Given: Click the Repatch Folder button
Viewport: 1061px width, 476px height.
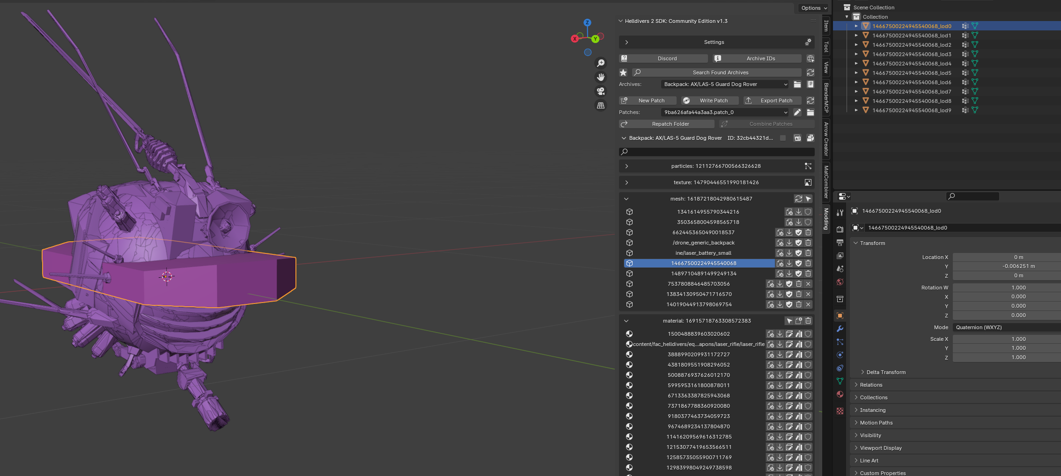Looking at the screenshot, I should tap(667, 124).
